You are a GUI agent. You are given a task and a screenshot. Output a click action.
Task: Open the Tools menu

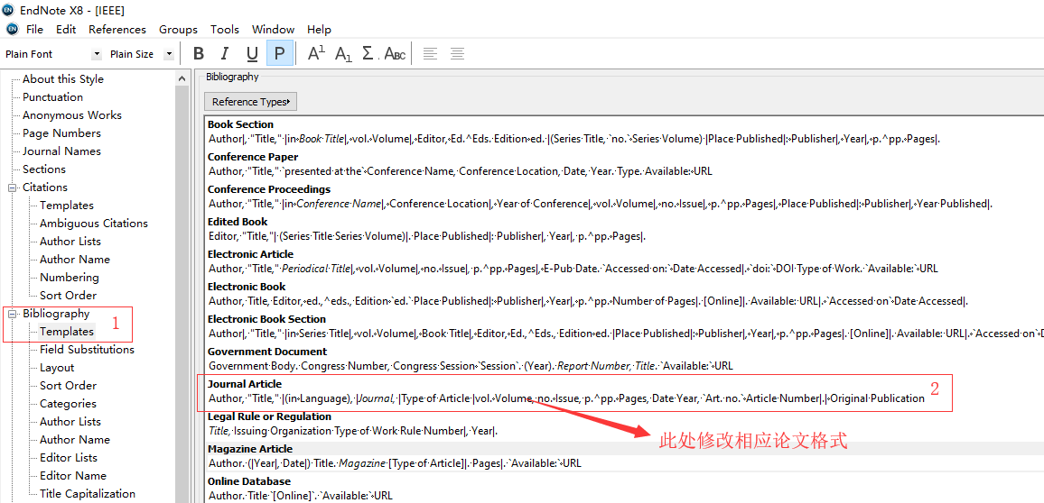[x=225, y=29]
